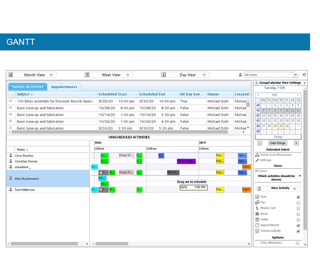The width and height of the screenshot is (320, 268).
Task: Click the person icon beside crmadmin
Action: pyautogui.click(x=11, y=167)
